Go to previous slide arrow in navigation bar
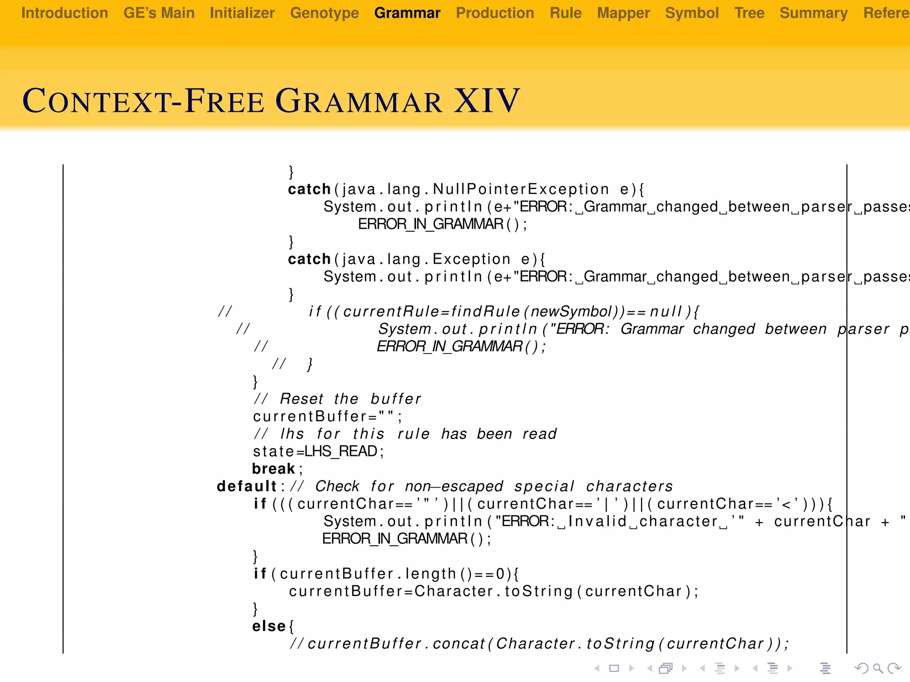The height and width of the screenshot is (682, 910). [597, 668]
